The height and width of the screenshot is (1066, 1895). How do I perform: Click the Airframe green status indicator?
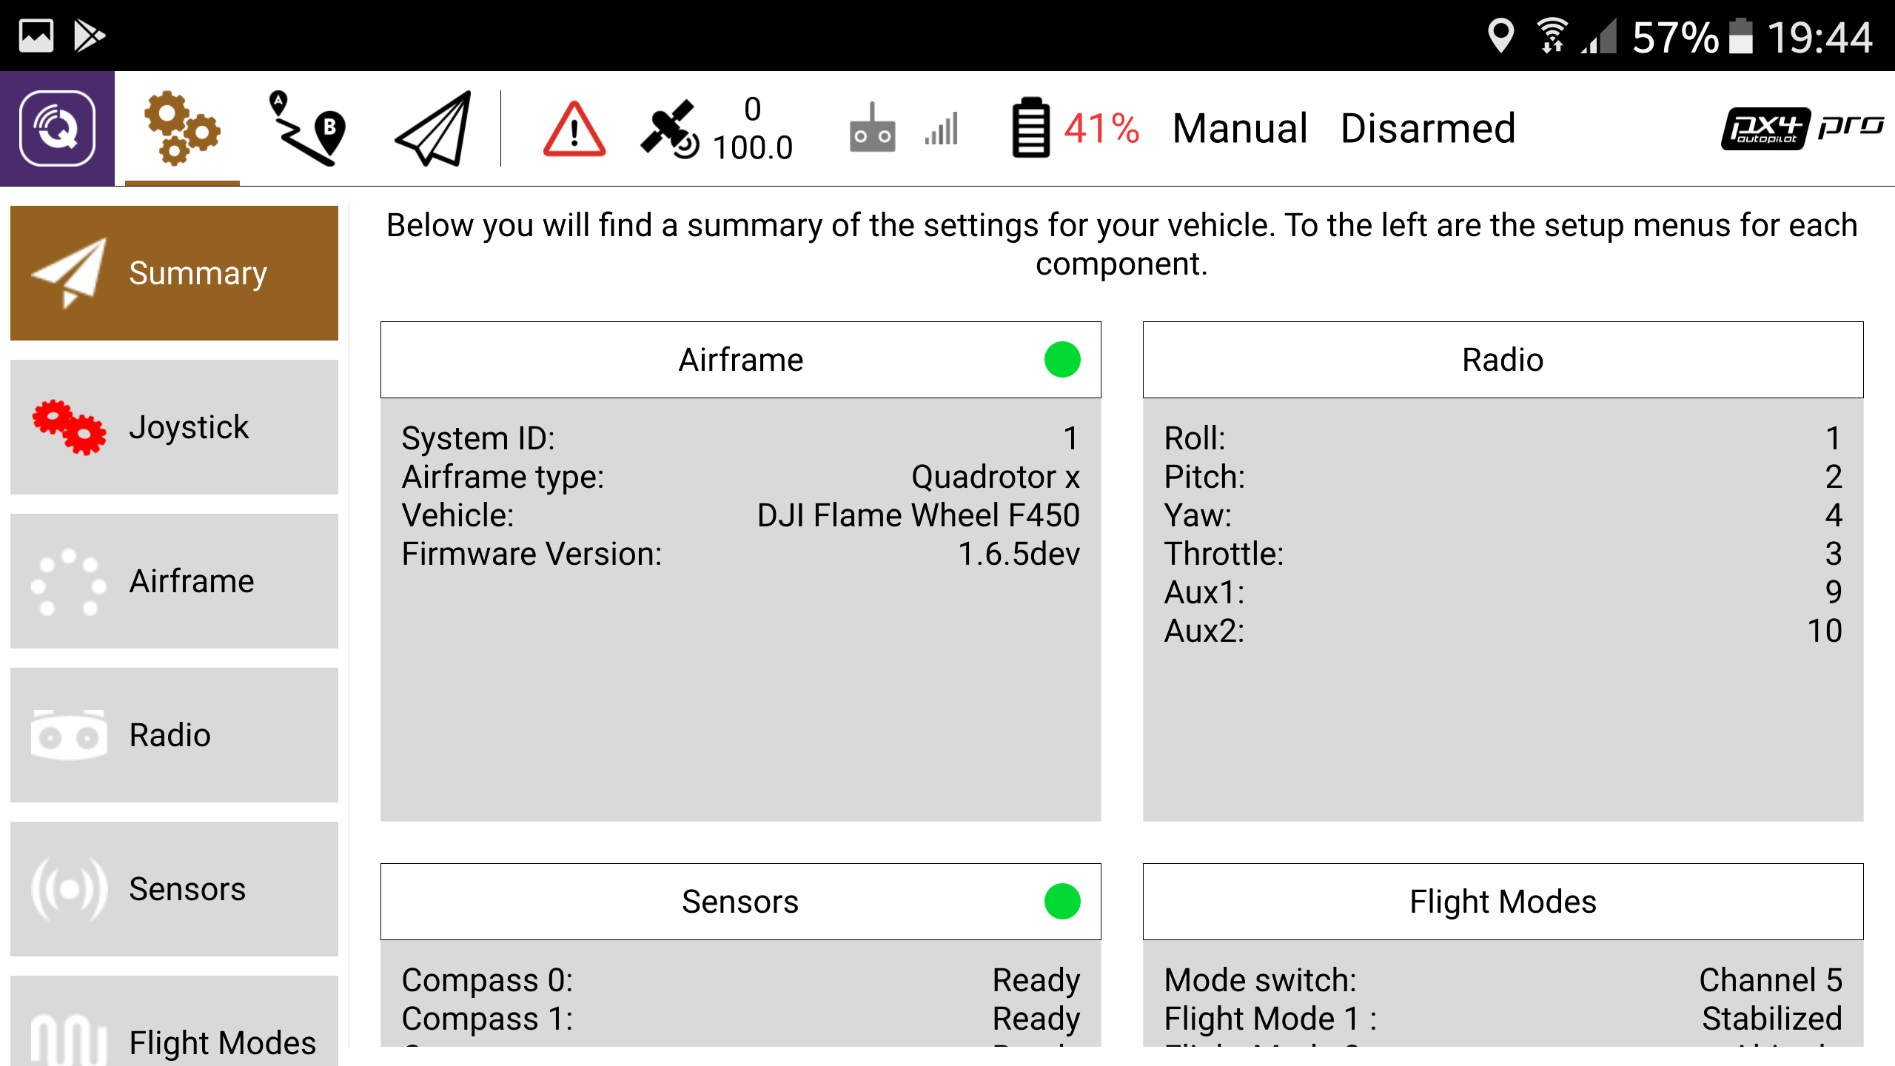click(x=1061, y=361)
